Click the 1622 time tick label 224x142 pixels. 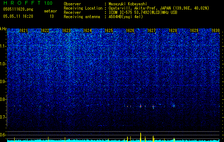click(x=45, y=31)
